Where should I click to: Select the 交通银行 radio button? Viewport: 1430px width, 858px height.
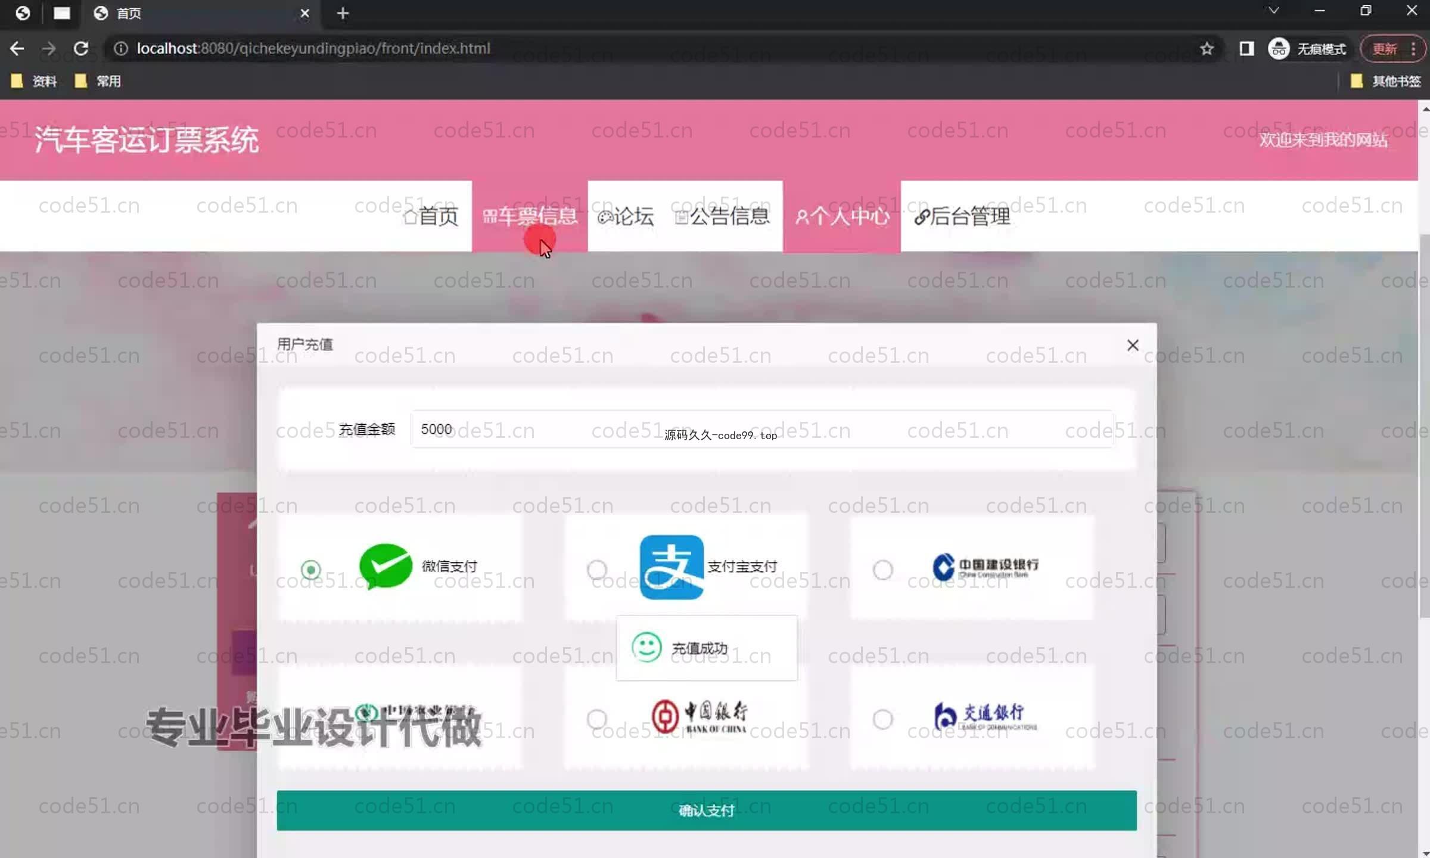[x=882, y=719]
